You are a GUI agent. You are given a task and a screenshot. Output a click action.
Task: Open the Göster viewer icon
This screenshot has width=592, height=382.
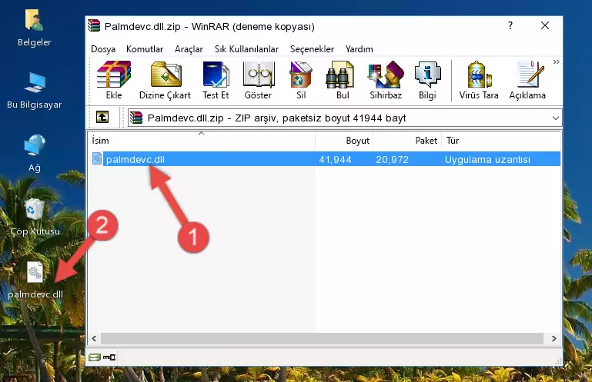pyautogui.click(x=258, y=81)
